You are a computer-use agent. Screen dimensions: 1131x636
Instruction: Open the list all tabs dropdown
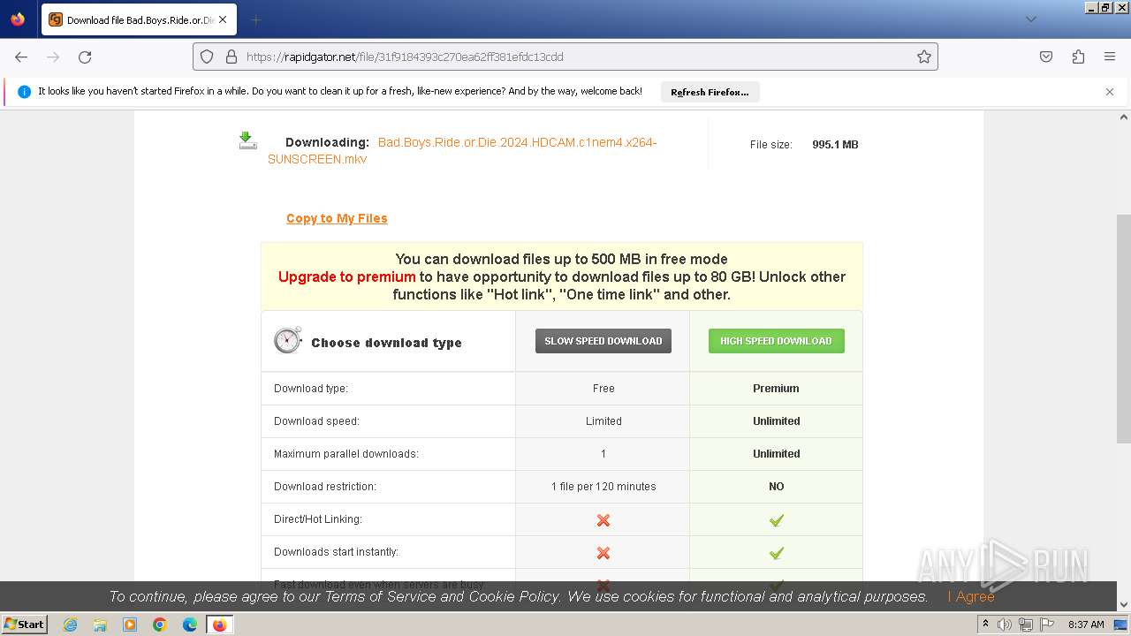[1030, 19]
